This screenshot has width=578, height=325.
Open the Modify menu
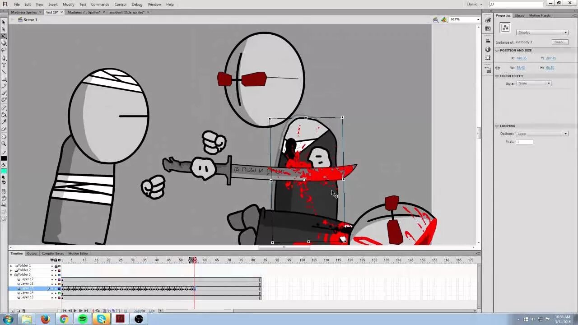[69, 5]
